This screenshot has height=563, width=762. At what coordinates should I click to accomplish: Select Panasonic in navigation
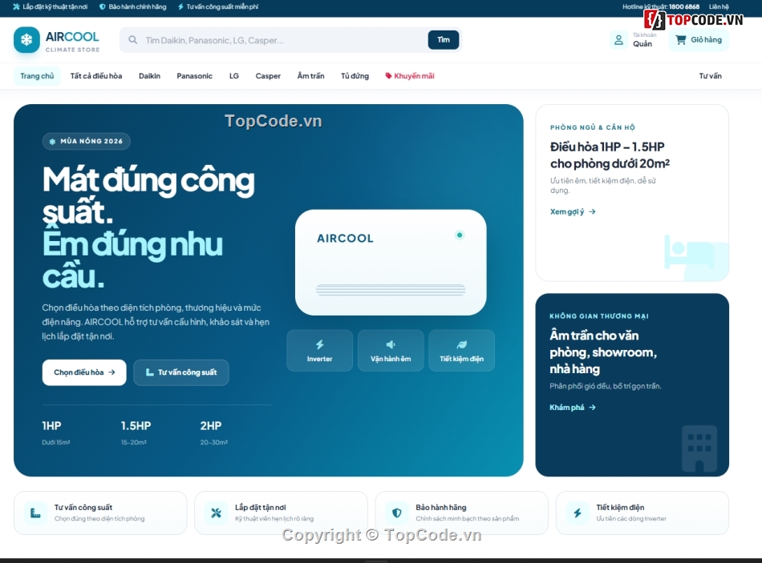[194, 76]
